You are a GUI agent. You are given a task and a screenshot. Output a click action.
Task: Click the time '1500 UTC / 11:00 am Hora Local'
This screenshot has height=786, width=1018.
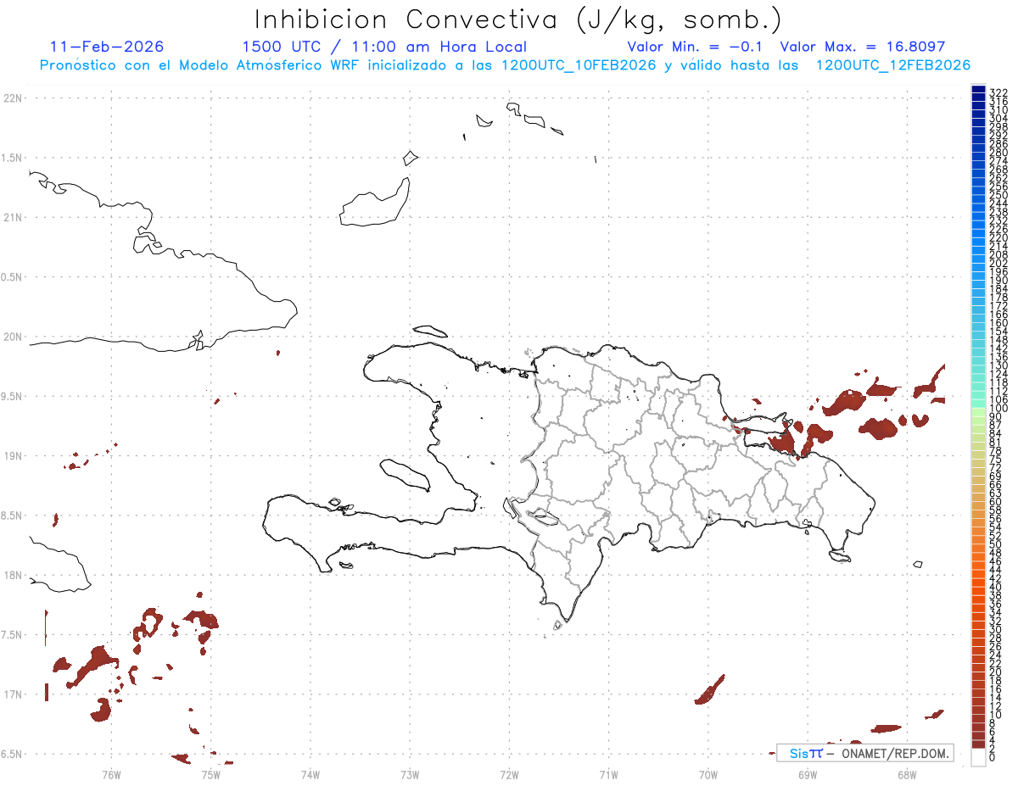click(384, 47)
